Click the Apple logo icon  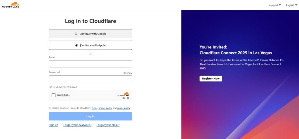[77, 45]
